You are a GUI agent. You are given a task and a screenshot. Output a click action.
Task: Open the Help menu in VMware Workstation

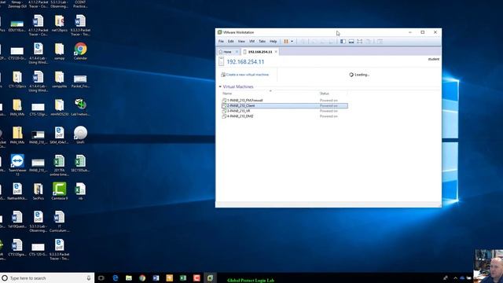click(273, 42)
